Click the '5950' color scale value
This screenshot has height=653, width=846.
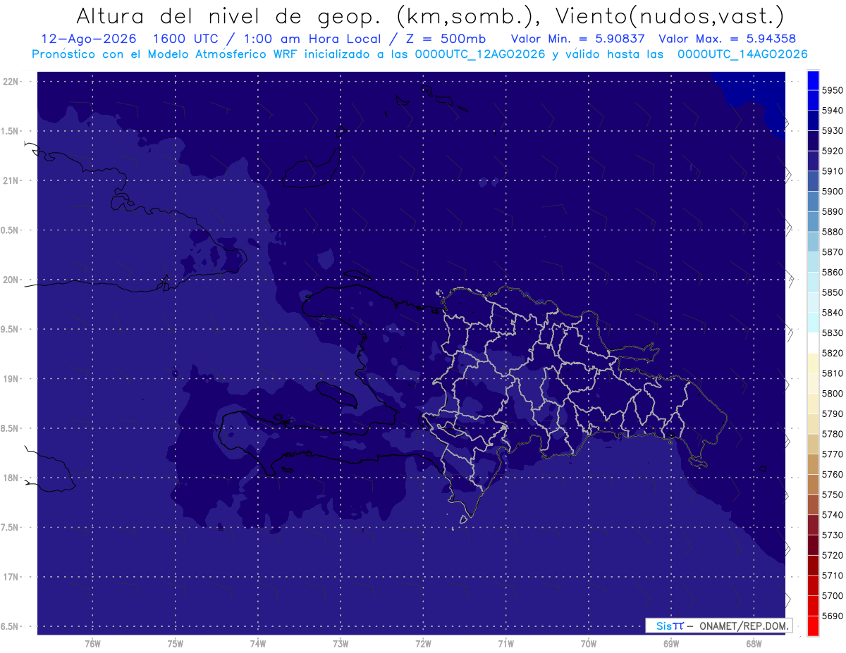point(833,90)
